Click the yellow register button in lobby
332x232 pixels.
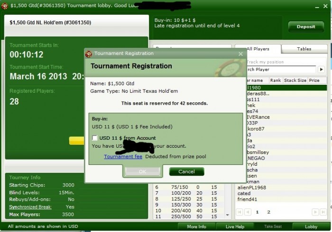click(77, 141)
